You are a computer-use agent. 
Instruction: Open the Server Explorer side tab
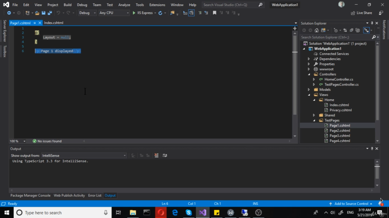tap(4, 31)
